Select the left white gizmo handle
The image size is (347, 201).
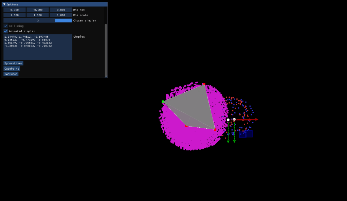[x=228, y=120]
